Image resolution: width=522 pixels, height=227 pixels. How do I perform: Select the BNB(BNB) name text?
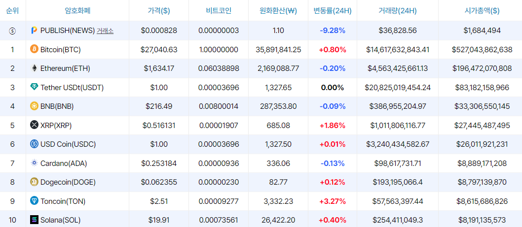57,106
